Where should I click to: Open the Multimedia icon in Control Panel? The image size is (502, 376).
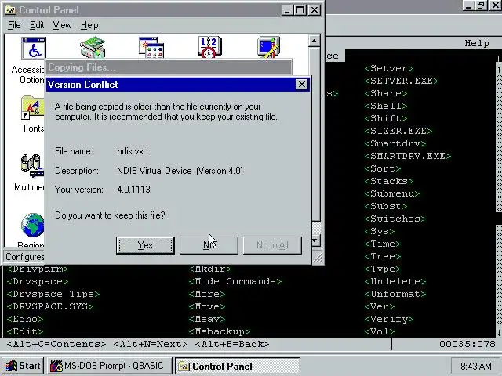click(32, 165)
